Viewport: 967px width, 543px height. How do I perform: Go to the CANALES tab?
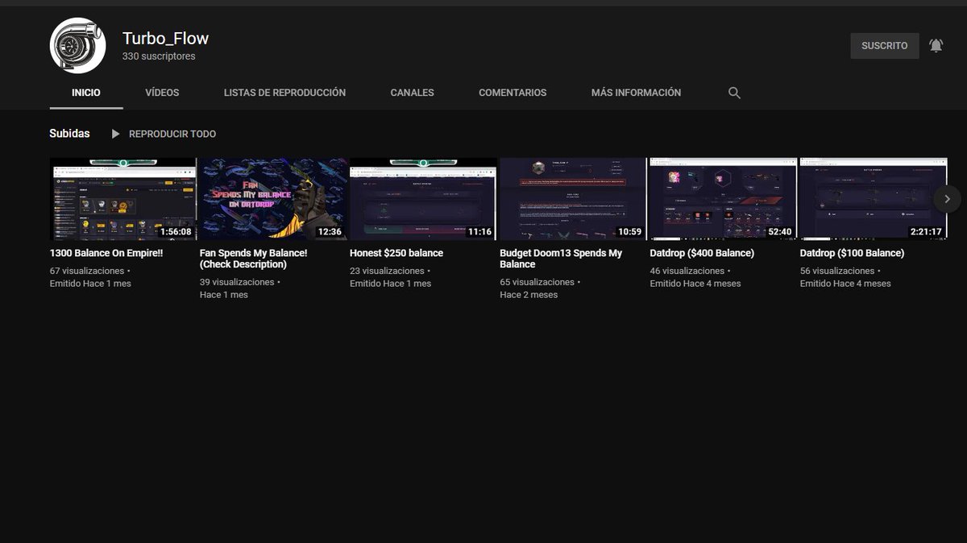click(412, 93)
